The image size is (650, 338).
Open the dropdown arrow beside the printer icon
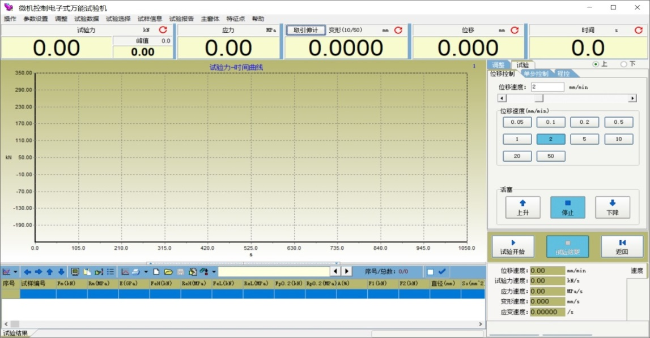(x=146, y=272)
